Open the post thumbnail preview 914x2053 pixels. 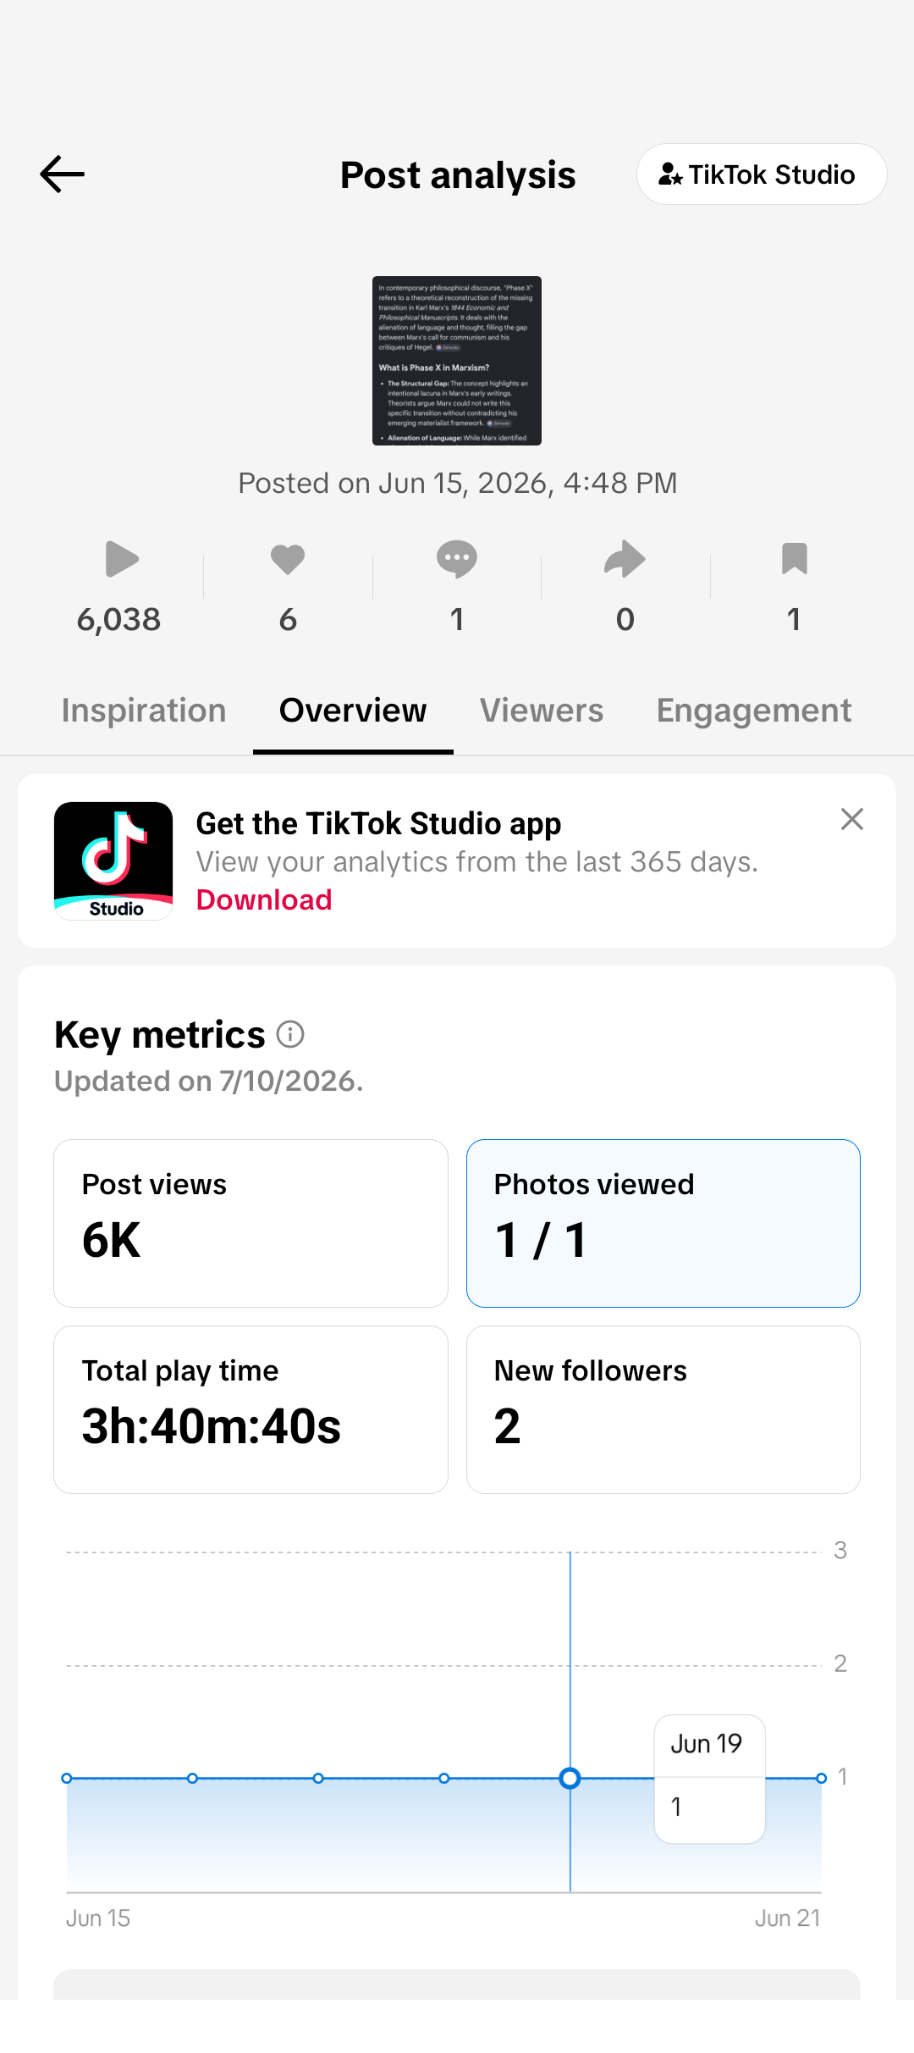pyautogui.click(x=457, y=361)
